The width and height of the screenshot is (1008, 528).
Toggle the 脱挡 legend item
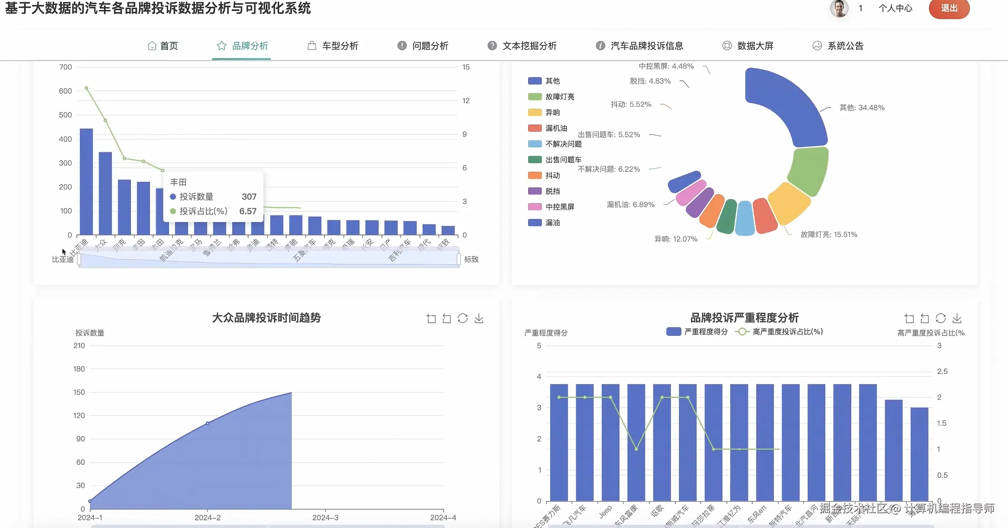click(x=544, y=191)
